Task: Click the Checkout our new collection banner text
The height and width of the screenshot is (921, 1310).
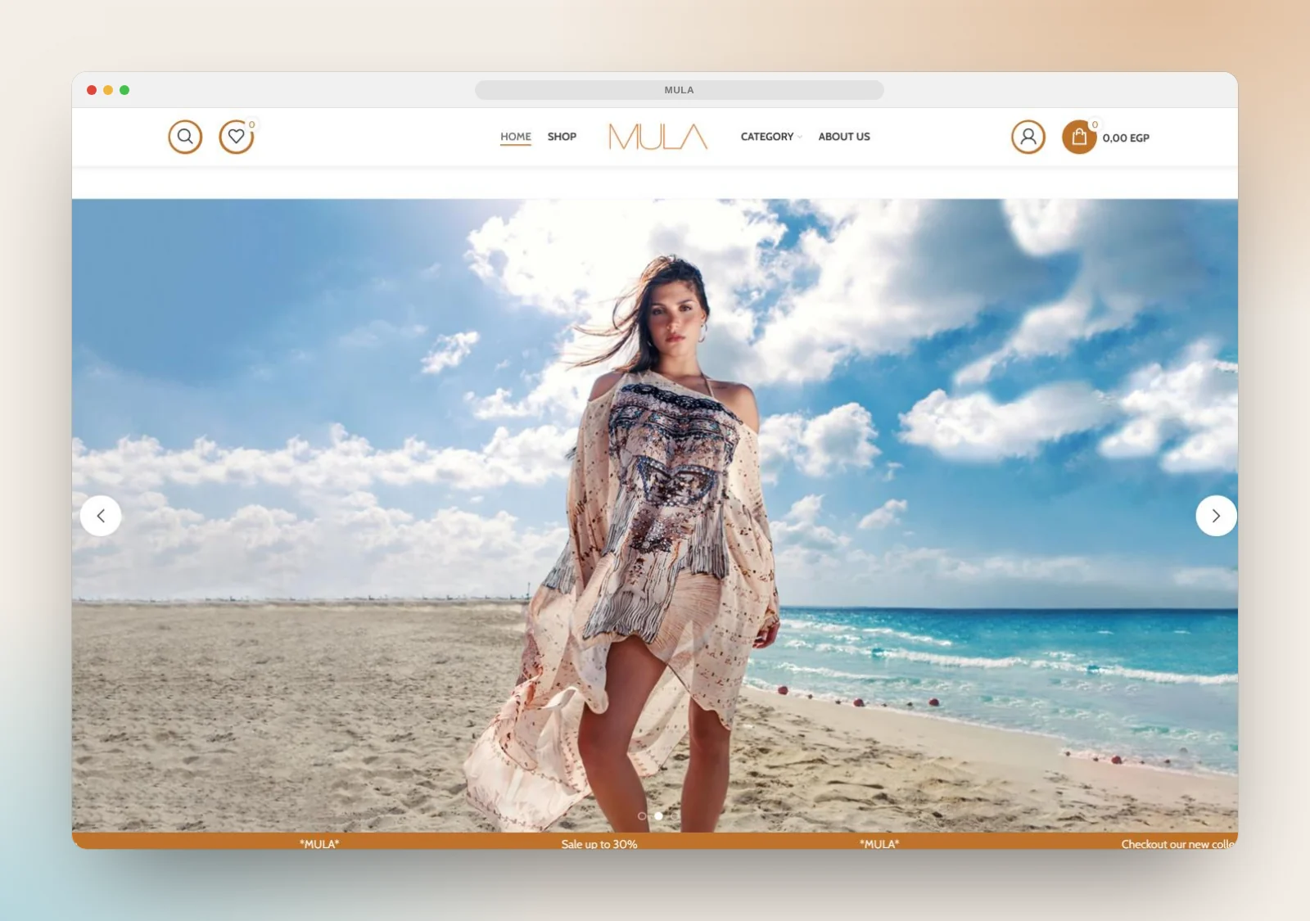Action: pos(1179,843)
